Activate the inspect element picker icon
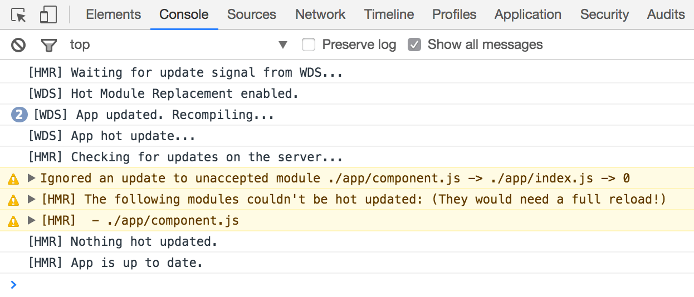Screen dimensions: 694x297 pyautogui.click(x=19, y=15)
